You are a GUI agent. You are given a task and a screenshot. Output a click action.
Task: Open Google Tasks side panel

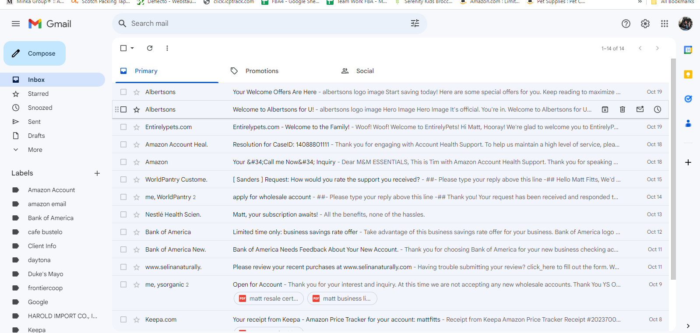tap(688, 99)
